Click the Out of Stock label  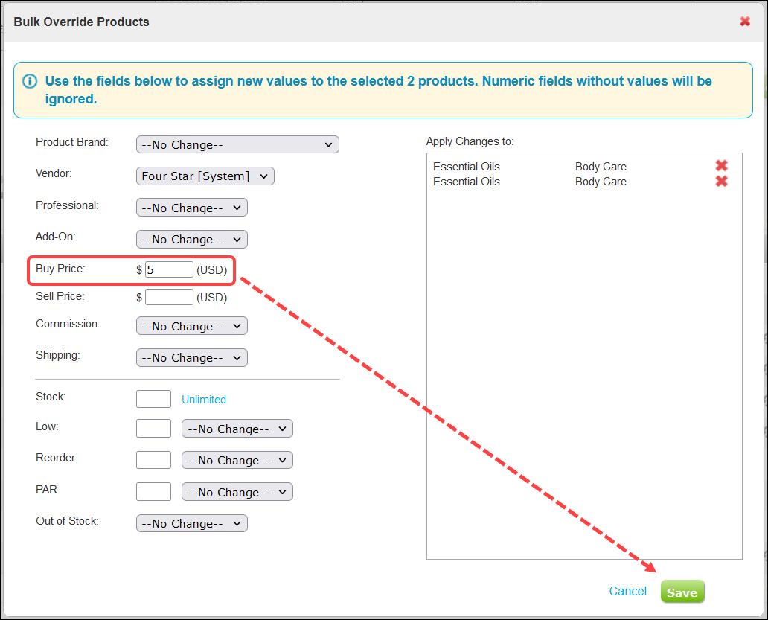(67, 521)
